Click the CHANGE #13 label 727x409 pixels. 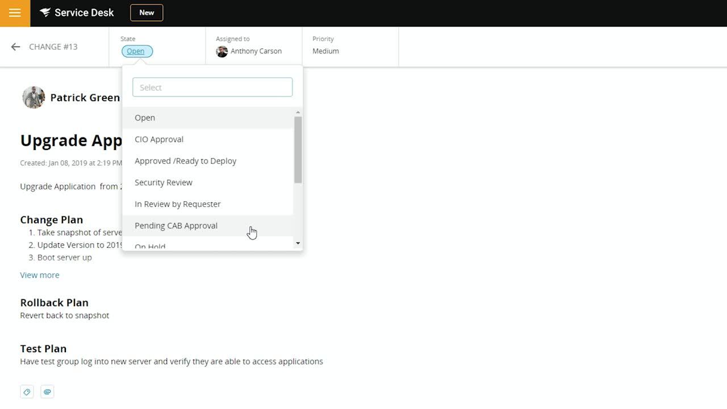point(53,47)
